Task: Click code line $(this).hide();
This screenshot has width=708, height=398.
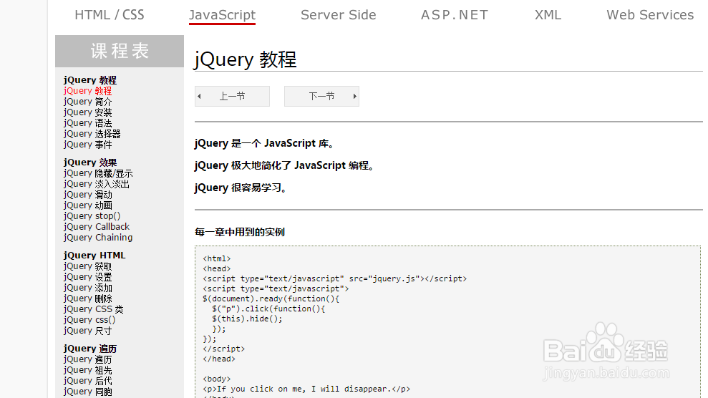Action: (x=248, y=319)
